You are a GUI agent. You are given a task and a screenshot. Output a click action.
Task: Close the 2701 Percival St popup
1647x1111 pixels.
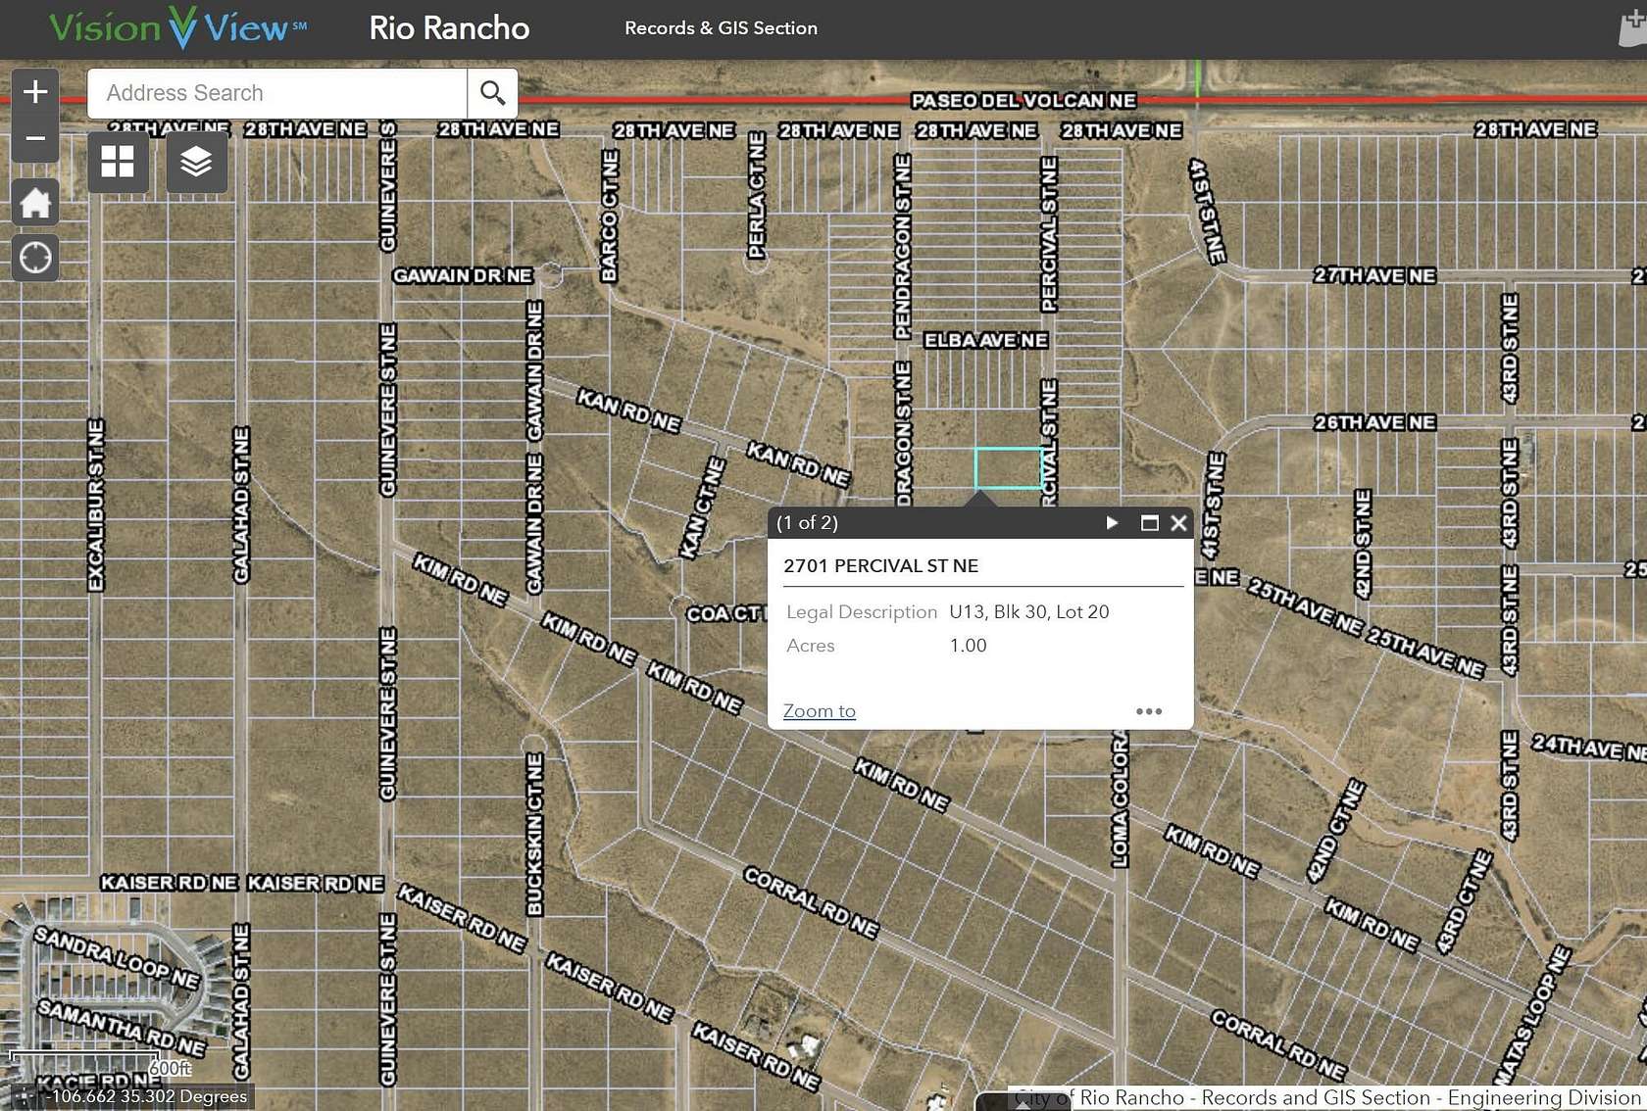(1178, 523)
